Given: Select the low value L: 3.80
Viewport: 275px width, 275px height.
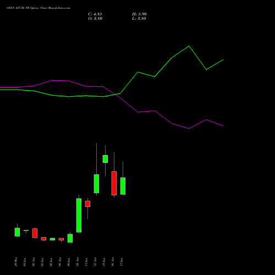Looking at the screenshot, I should pyautogui.click(x=139, y=19).
